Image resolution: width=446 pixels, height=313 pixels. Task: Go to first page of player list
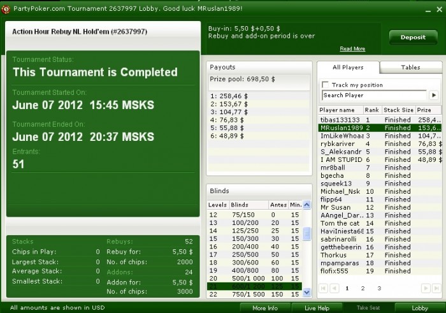(x=324, y=288)
